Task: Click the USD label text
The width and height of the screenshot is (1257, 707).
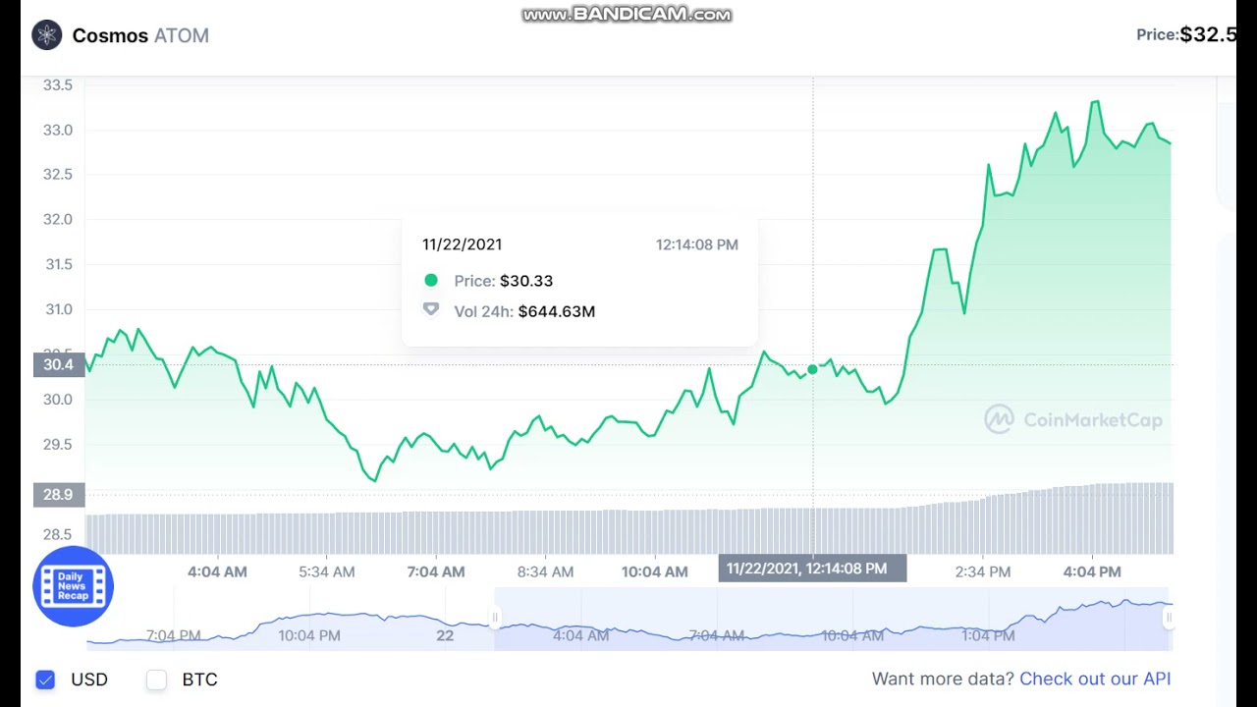Action: [89, 680]
